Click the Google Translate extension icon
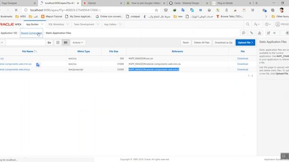Screen dimensions: 289x162 point(183,10)
